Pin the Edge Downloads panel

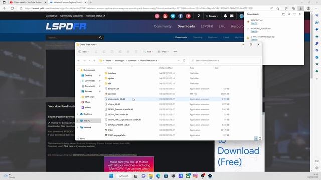click(x=300, y=14)
